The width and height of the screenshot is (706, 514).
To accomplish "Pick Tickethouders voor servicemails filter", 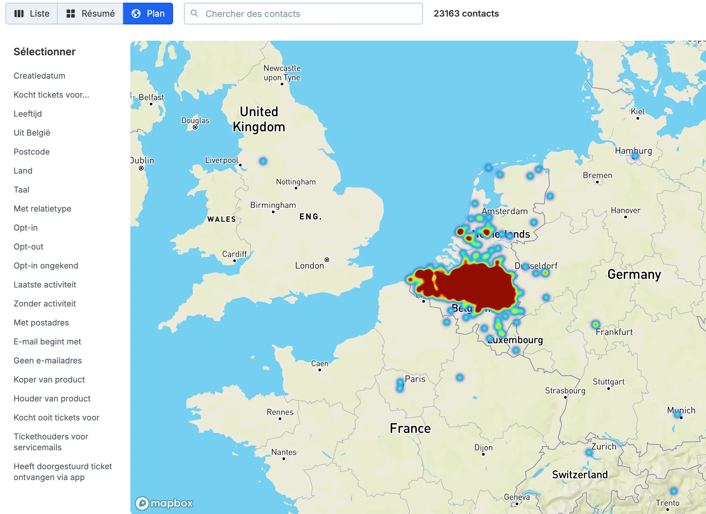I will 51,442.
